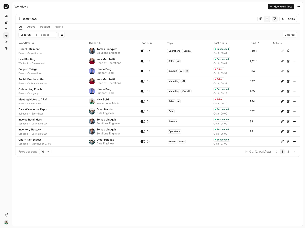This screenshot has width=305, height=228.
Task: Go to page 2
Action: [x=288, y=151]
